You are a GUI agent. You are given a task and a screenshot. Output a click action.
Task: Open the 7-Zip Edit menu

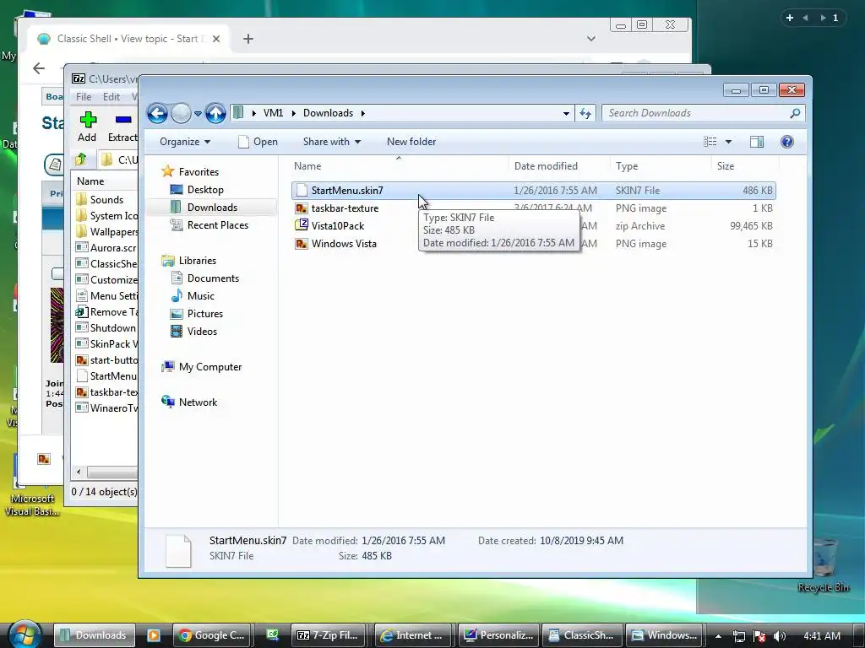coord(112,96)
